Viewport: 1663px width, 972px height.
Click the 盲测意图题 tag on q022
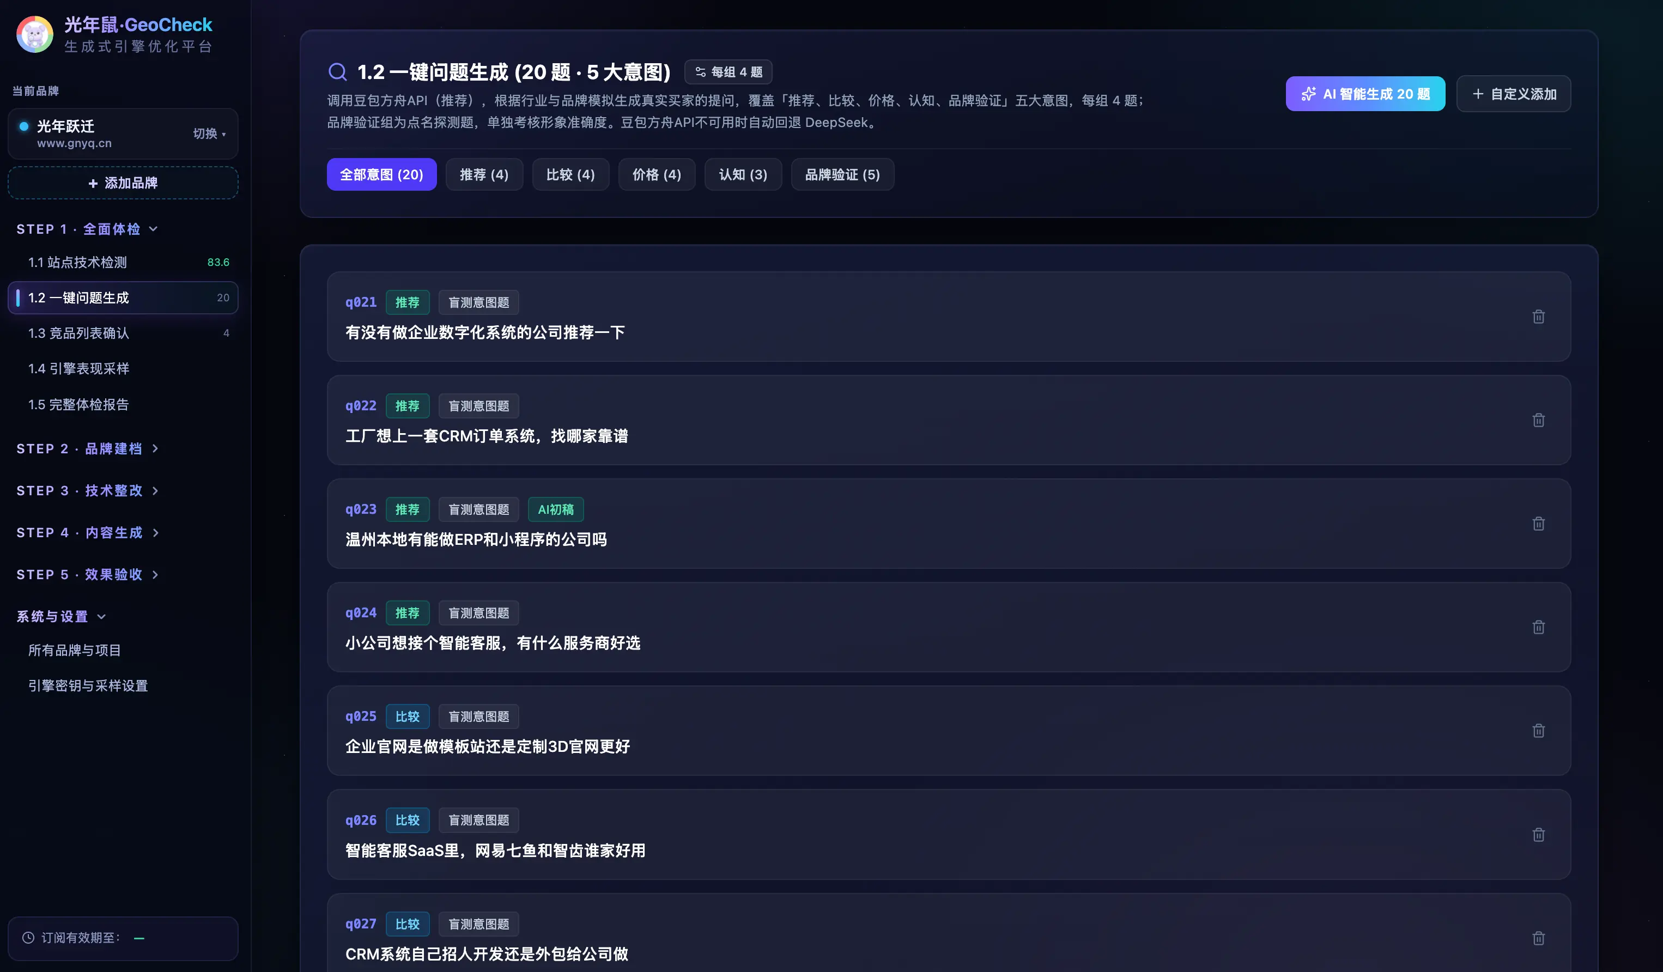(x=478, y=406)
